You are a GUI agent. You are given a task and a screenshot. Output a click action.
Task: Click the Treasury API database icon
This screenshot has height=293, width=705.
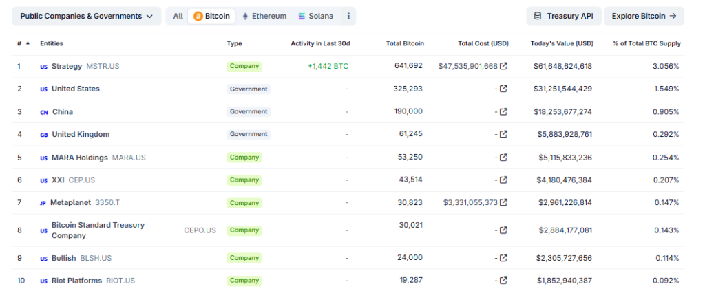click(537, 17)
